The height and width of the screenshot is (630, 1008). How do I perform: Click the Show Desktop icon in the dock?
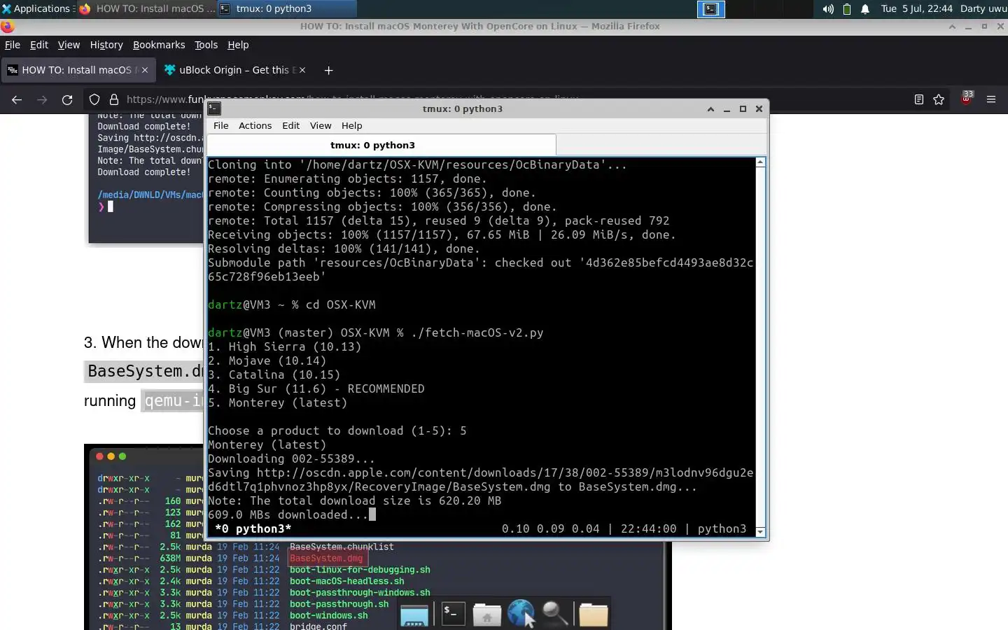click(x=414, y=614)
